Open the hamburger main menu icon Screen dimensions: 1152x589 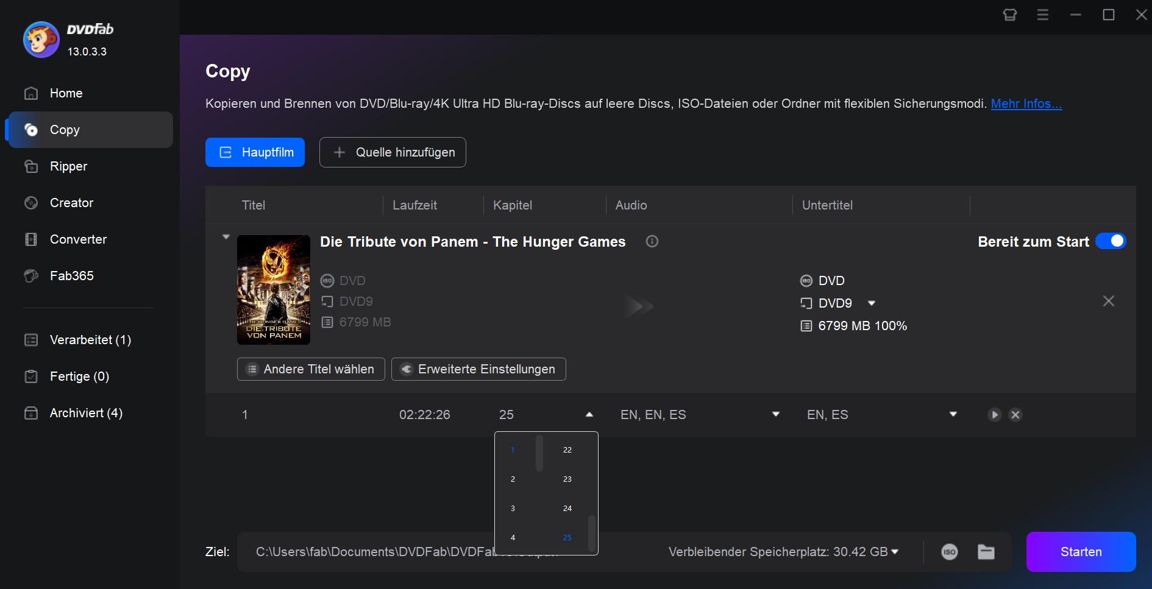coord(1043,15)
